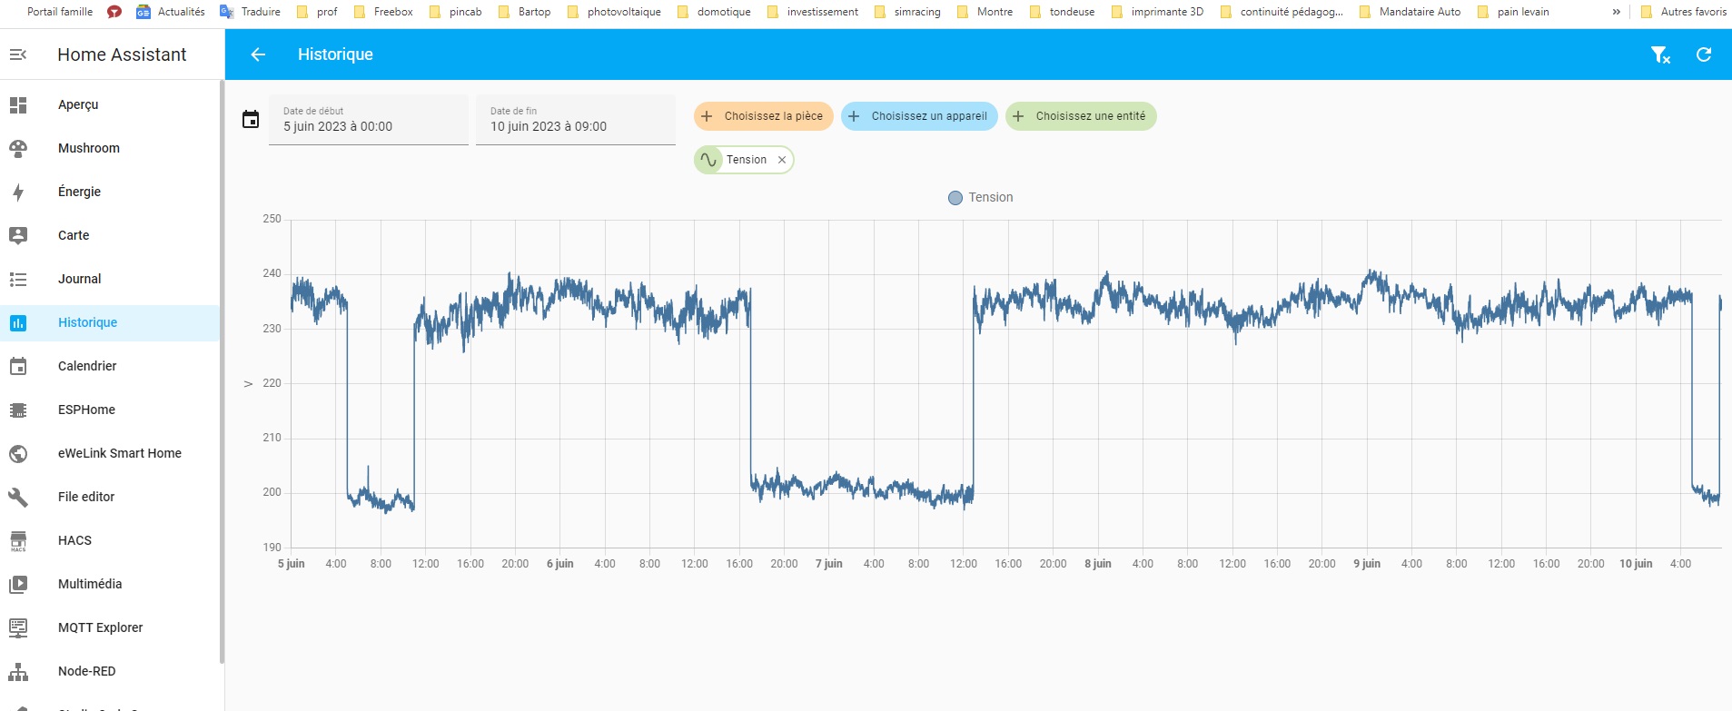Collapse the Home Assistant sidebar menu

point(18,54)
